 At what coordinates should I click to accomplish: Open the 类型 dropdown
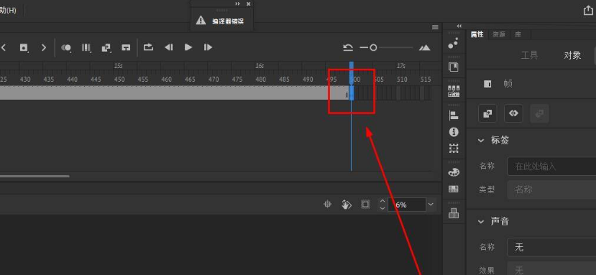point(552,189)
